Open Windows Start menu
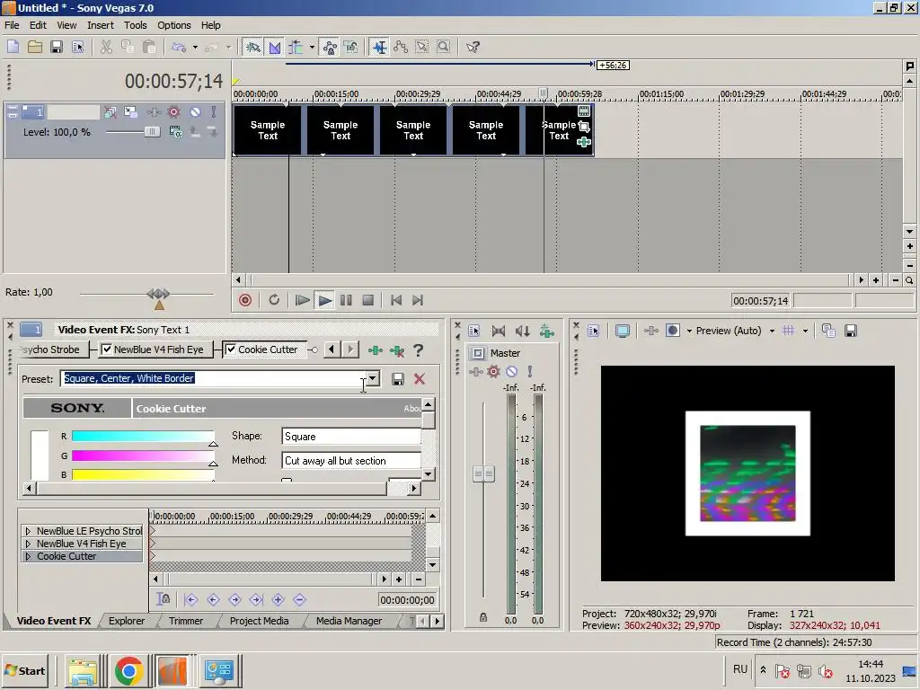Viewport: 920px width, 690px height. point(25,670)
